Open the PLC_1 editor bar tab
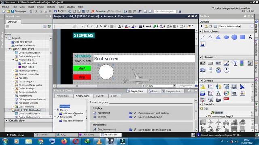The height and width of the screenshot is (145, 259). [x=67, y=135]
